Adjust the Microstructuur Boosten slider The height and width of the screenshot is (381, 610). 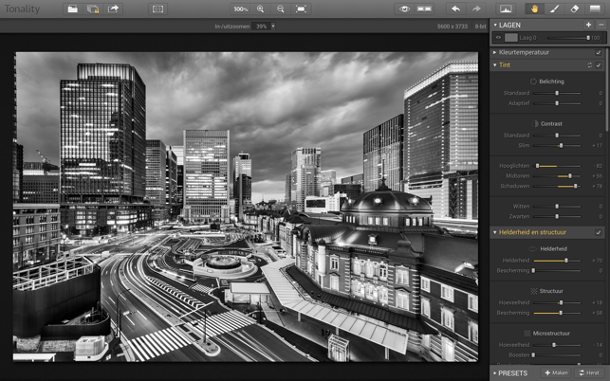click(557, 355)
